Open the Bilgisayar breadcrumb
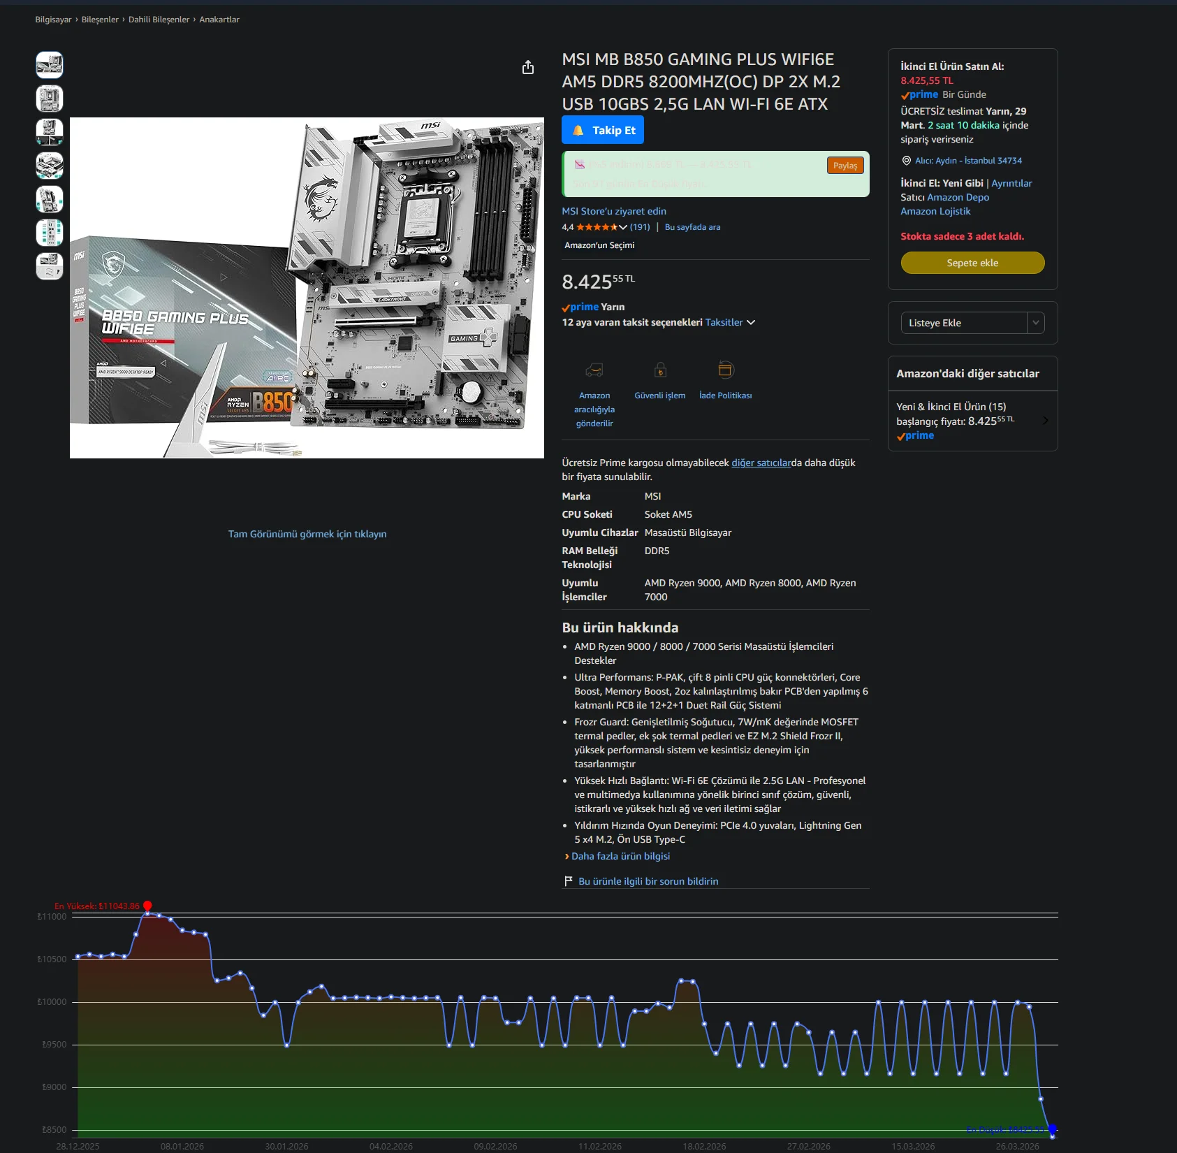 [53, 20]
